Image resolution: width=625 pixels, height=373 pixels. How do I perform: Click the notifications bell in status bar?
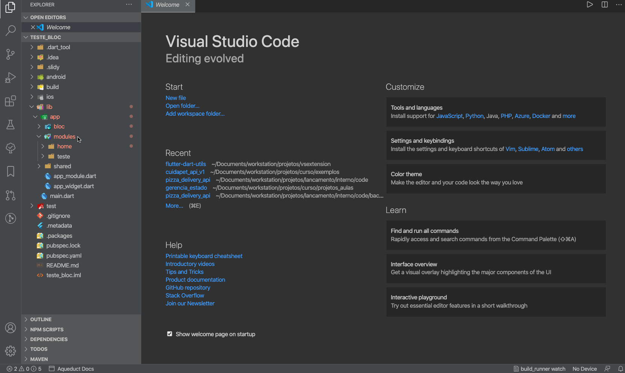click(x=620, y=369)
